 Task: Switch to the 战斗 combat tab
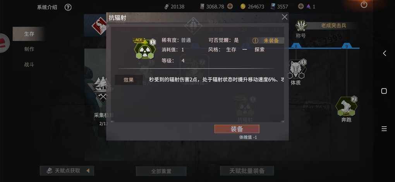coord(29,65)
